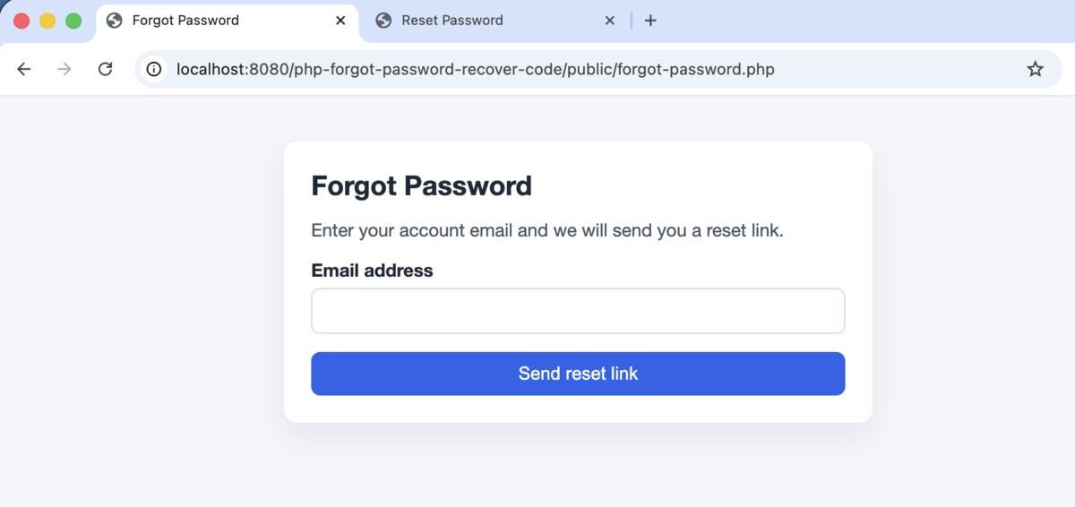
Task: Bookmark this page with the star icon
Action: point(1035,69)
